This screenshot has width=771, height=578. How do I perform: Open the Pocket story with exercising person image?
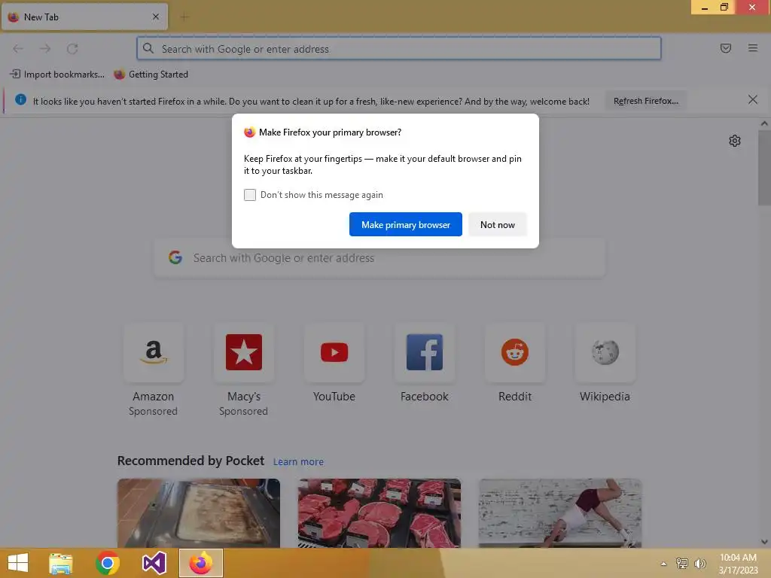pyautogui.click(x=560, y=513)
